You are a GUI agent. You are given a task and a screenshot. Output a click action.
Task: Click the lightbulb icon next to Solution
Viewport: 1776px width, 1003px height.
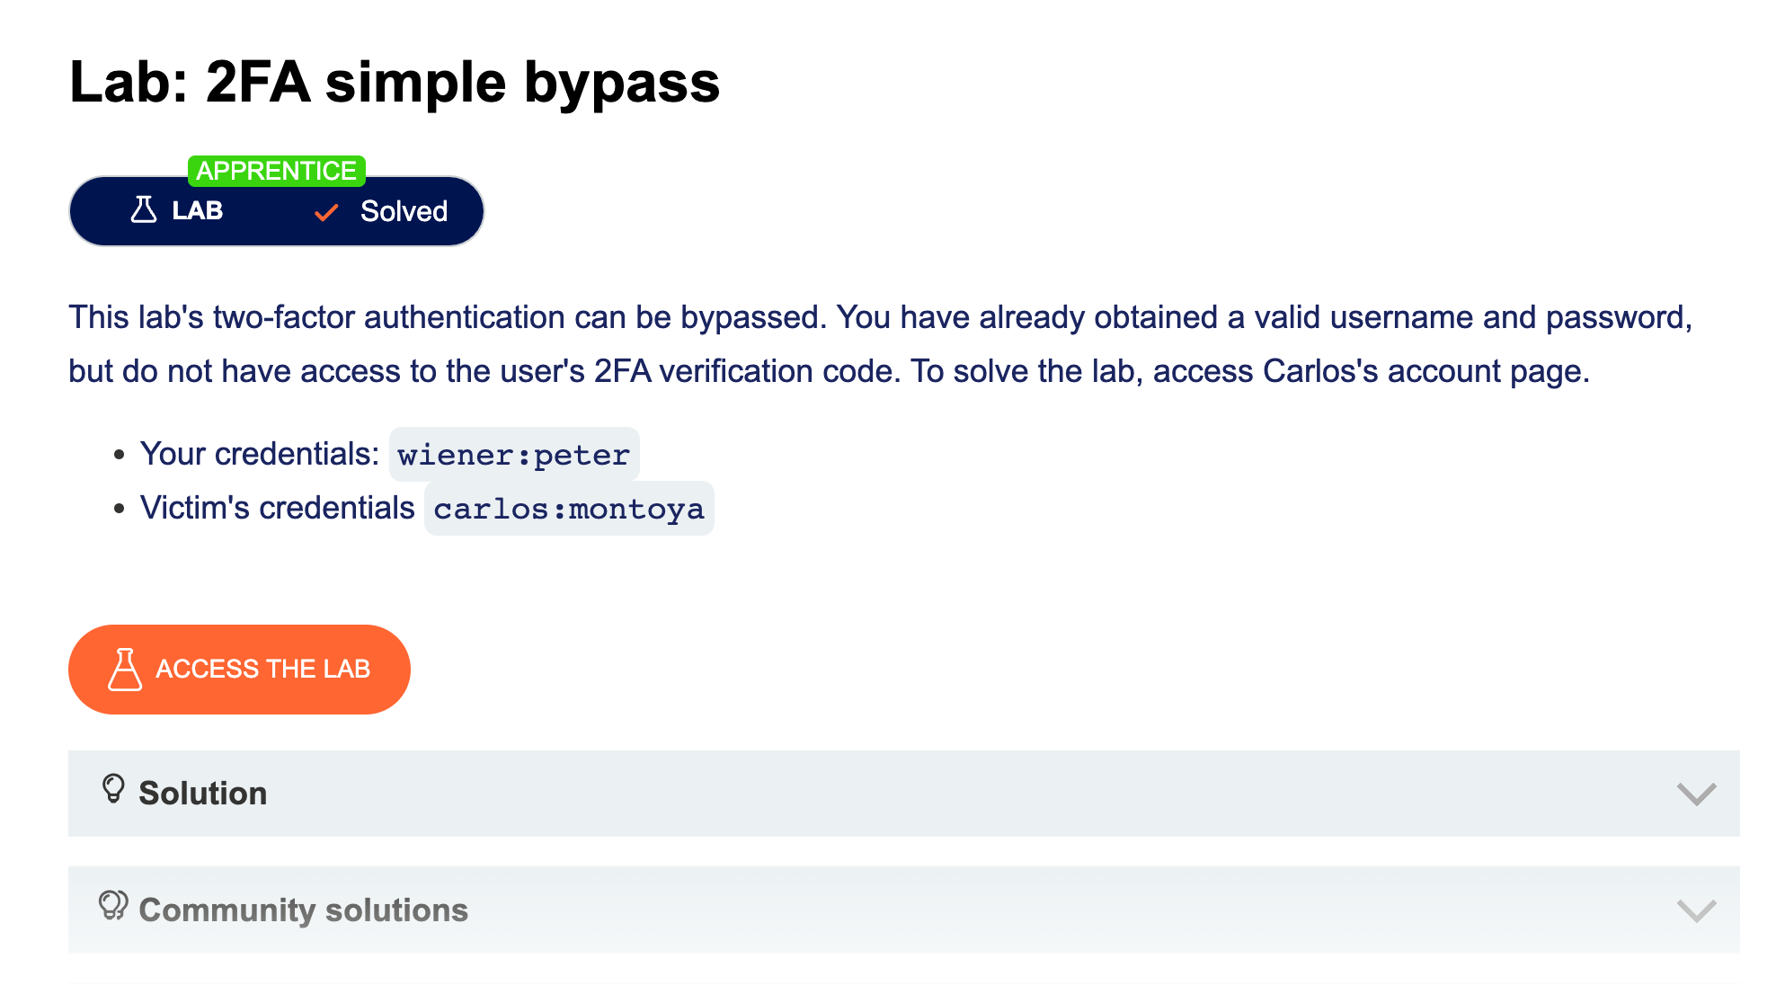click(x=113, y=789)
